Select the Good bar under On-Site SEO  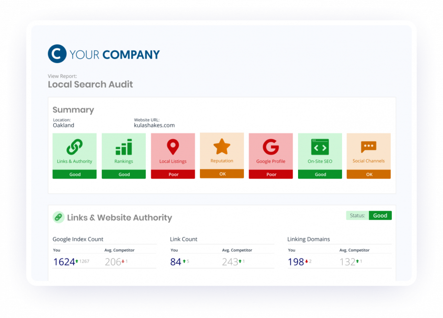click(320, 174)
